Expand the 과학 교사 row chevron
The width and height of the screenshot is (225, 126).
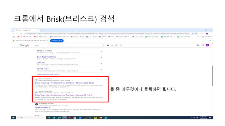101,64
